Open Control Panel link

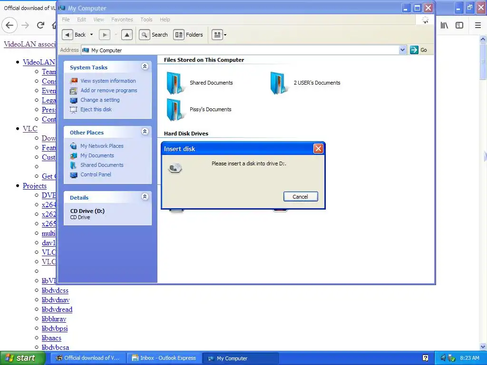click(96, 174)
